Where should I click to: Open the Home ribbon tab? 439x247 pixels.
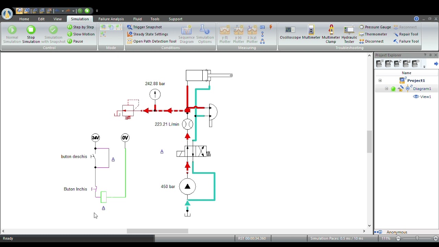click(x=24, y=19)
